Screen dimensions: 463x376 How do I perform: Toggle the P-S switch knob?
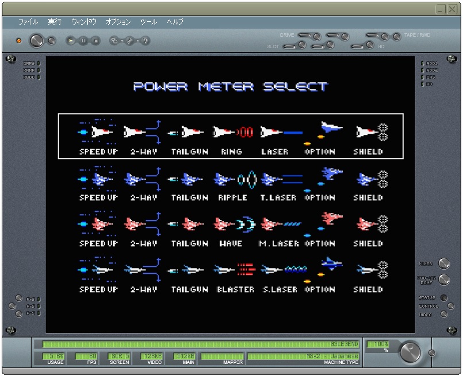pyautogui.click(x=19, y=313)
